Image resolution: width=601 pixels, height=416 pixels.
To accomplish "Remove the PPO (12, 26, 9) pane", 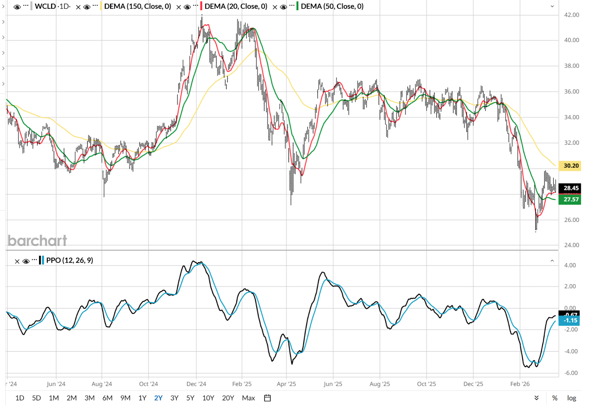I will pyautogui.click(x=17, y=261).
